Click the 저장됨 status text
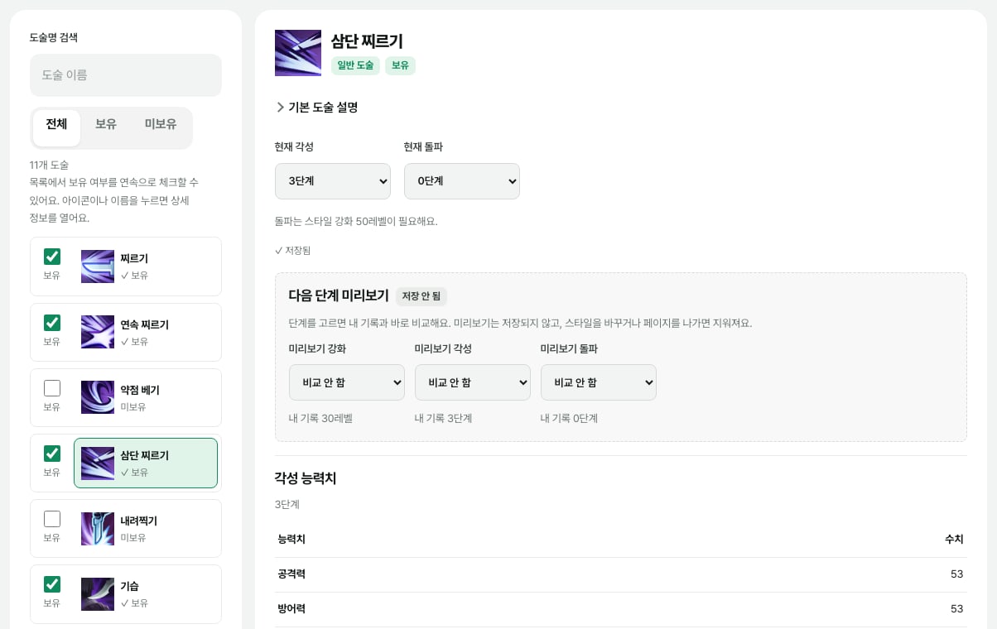 coord(293,251)
